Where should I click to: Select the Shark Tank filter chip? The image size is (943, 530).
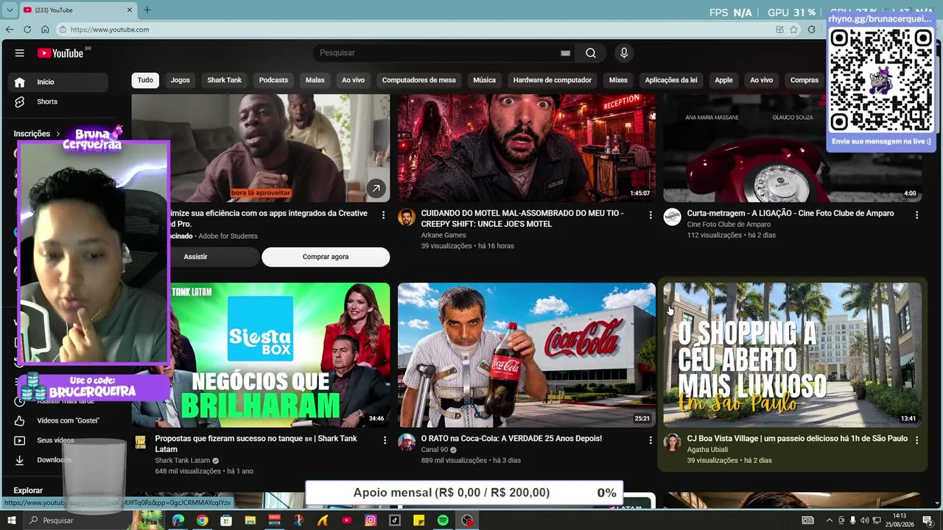coord(225,80)
